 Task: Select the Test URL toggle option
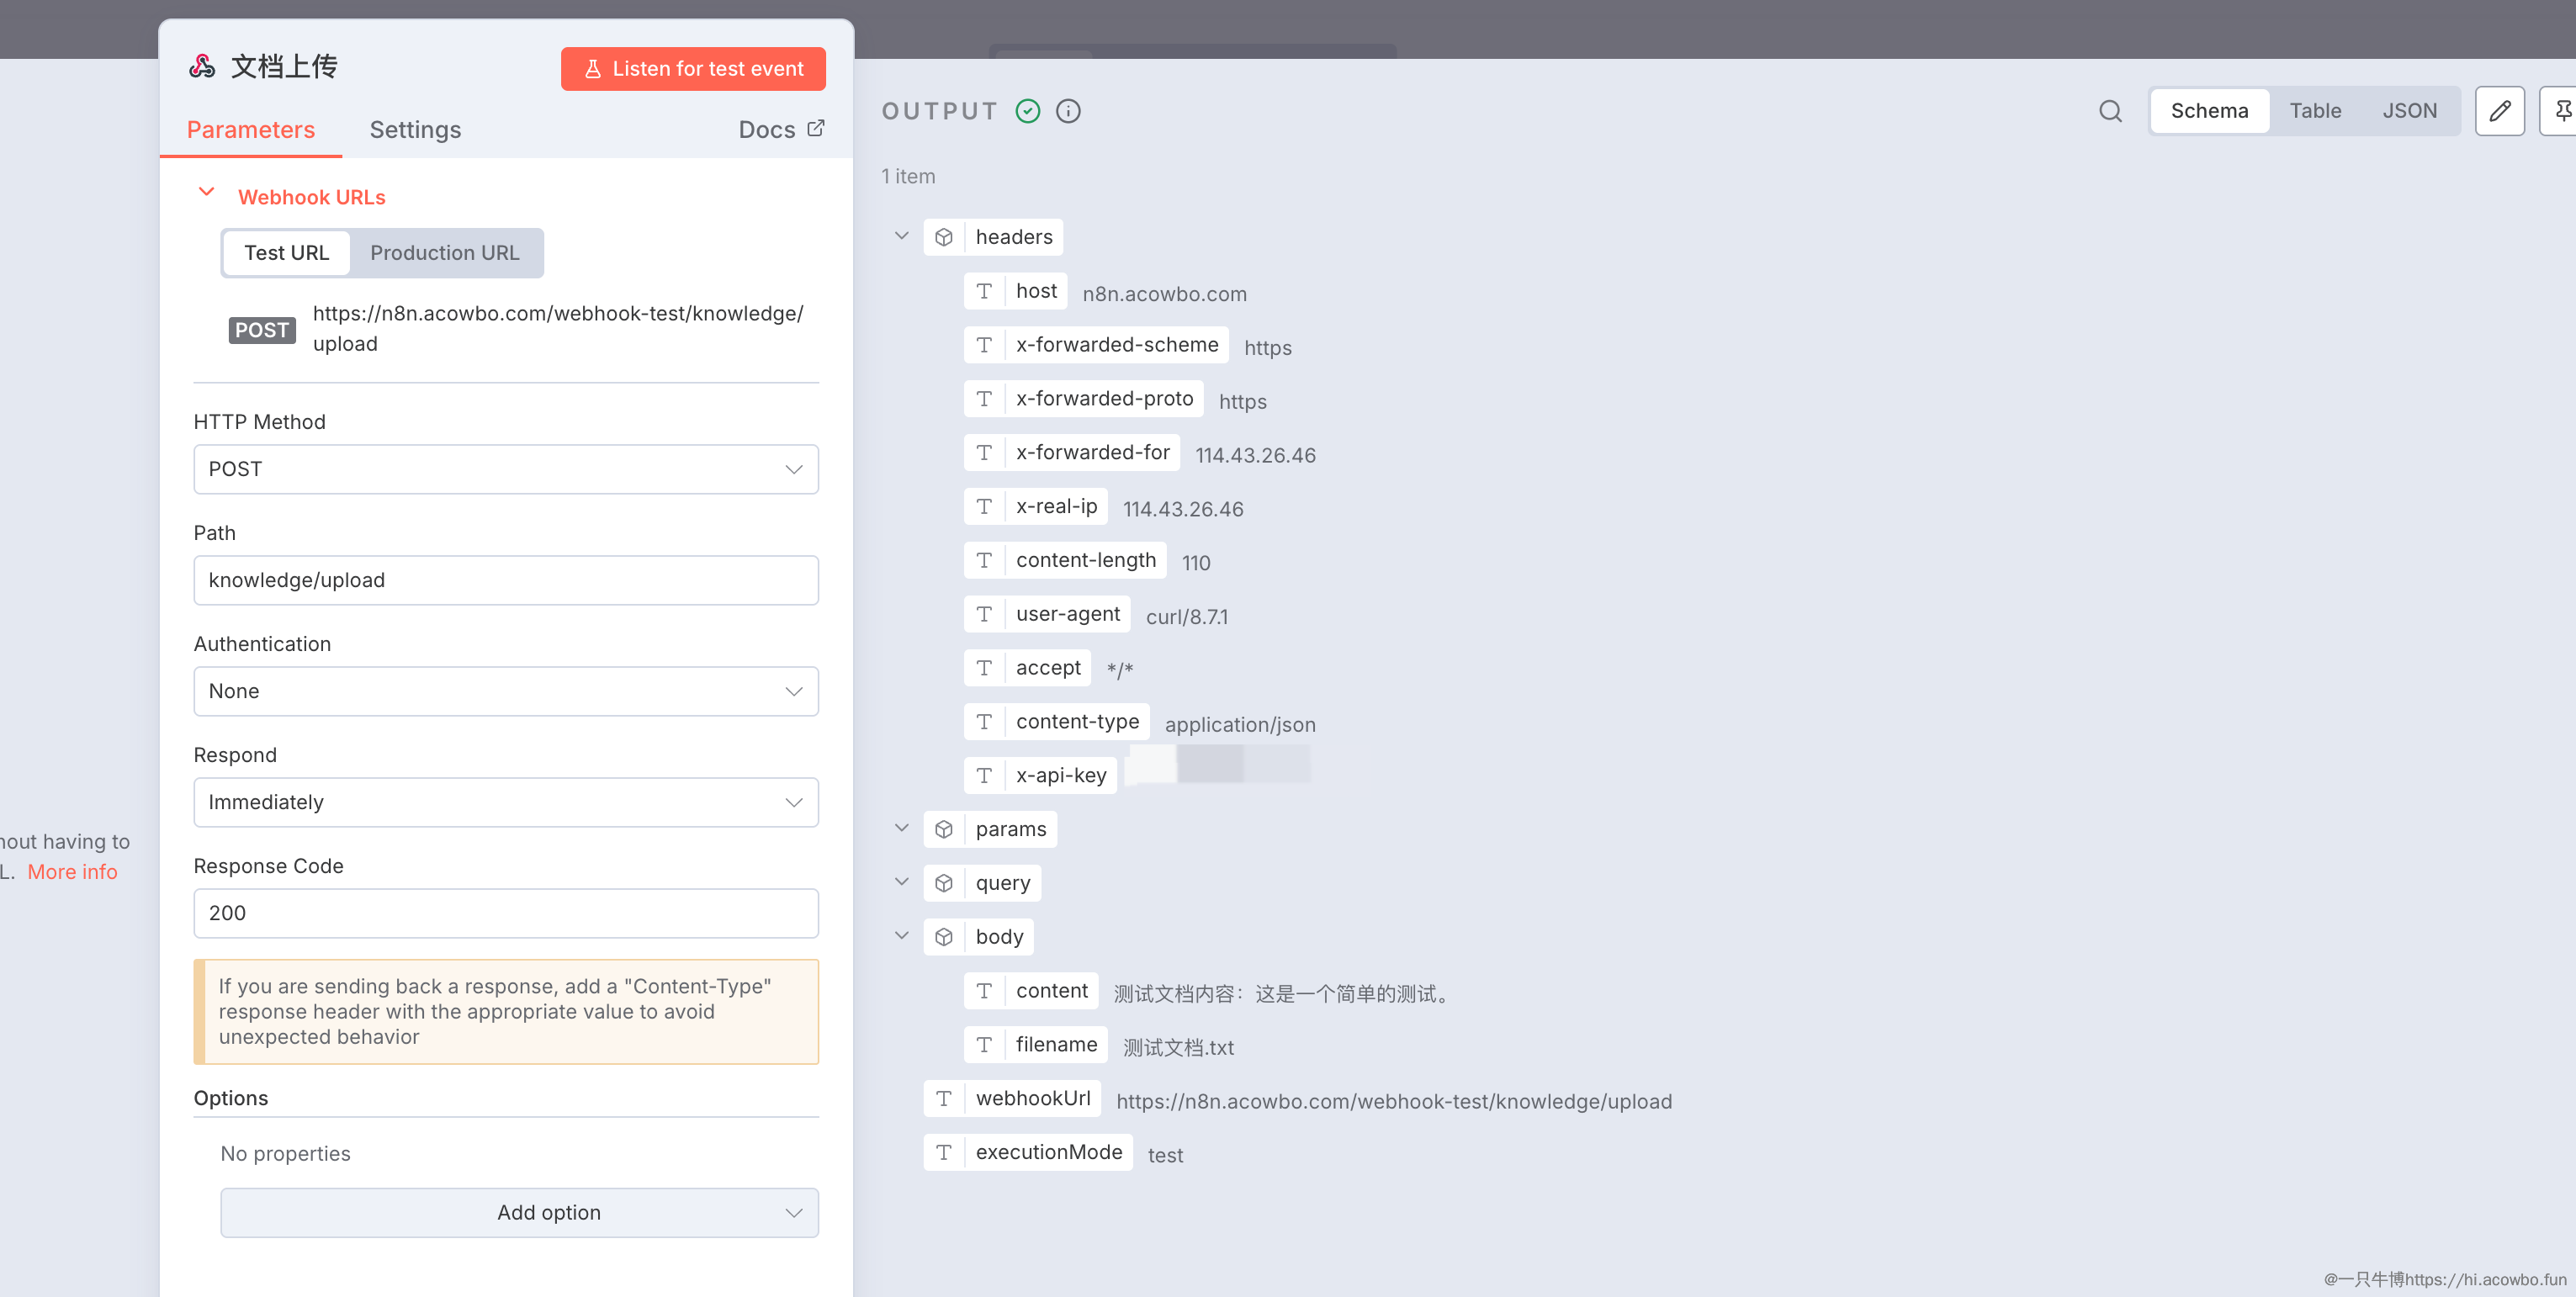click(x=286, y=253)
